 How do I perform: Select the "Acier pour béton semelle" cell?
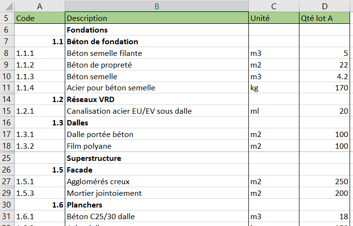click(x=156, y=88)
